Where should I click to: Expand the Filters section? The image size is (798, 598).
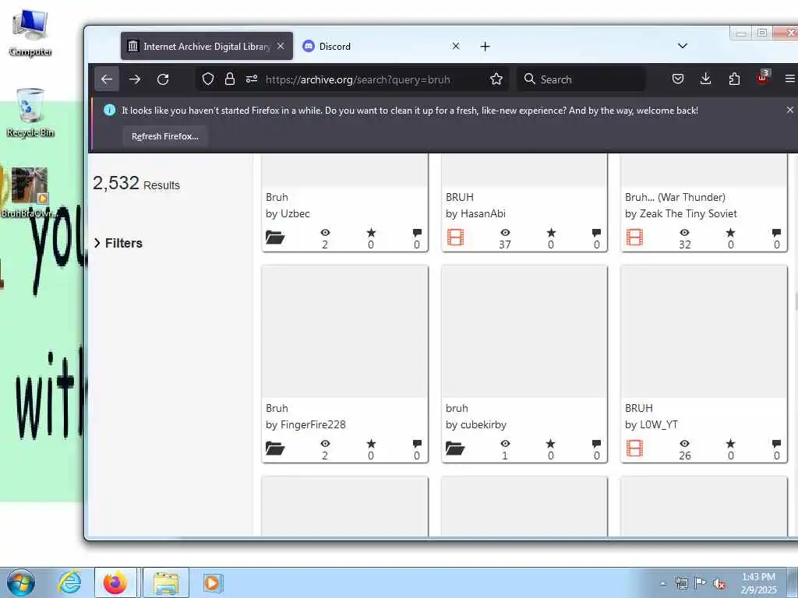coord(118,243)
